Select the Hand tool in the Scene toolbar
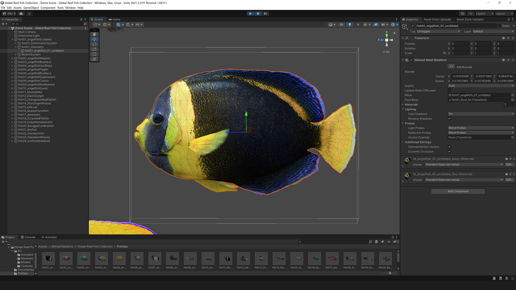516x290 pixels. pos(94,34)
